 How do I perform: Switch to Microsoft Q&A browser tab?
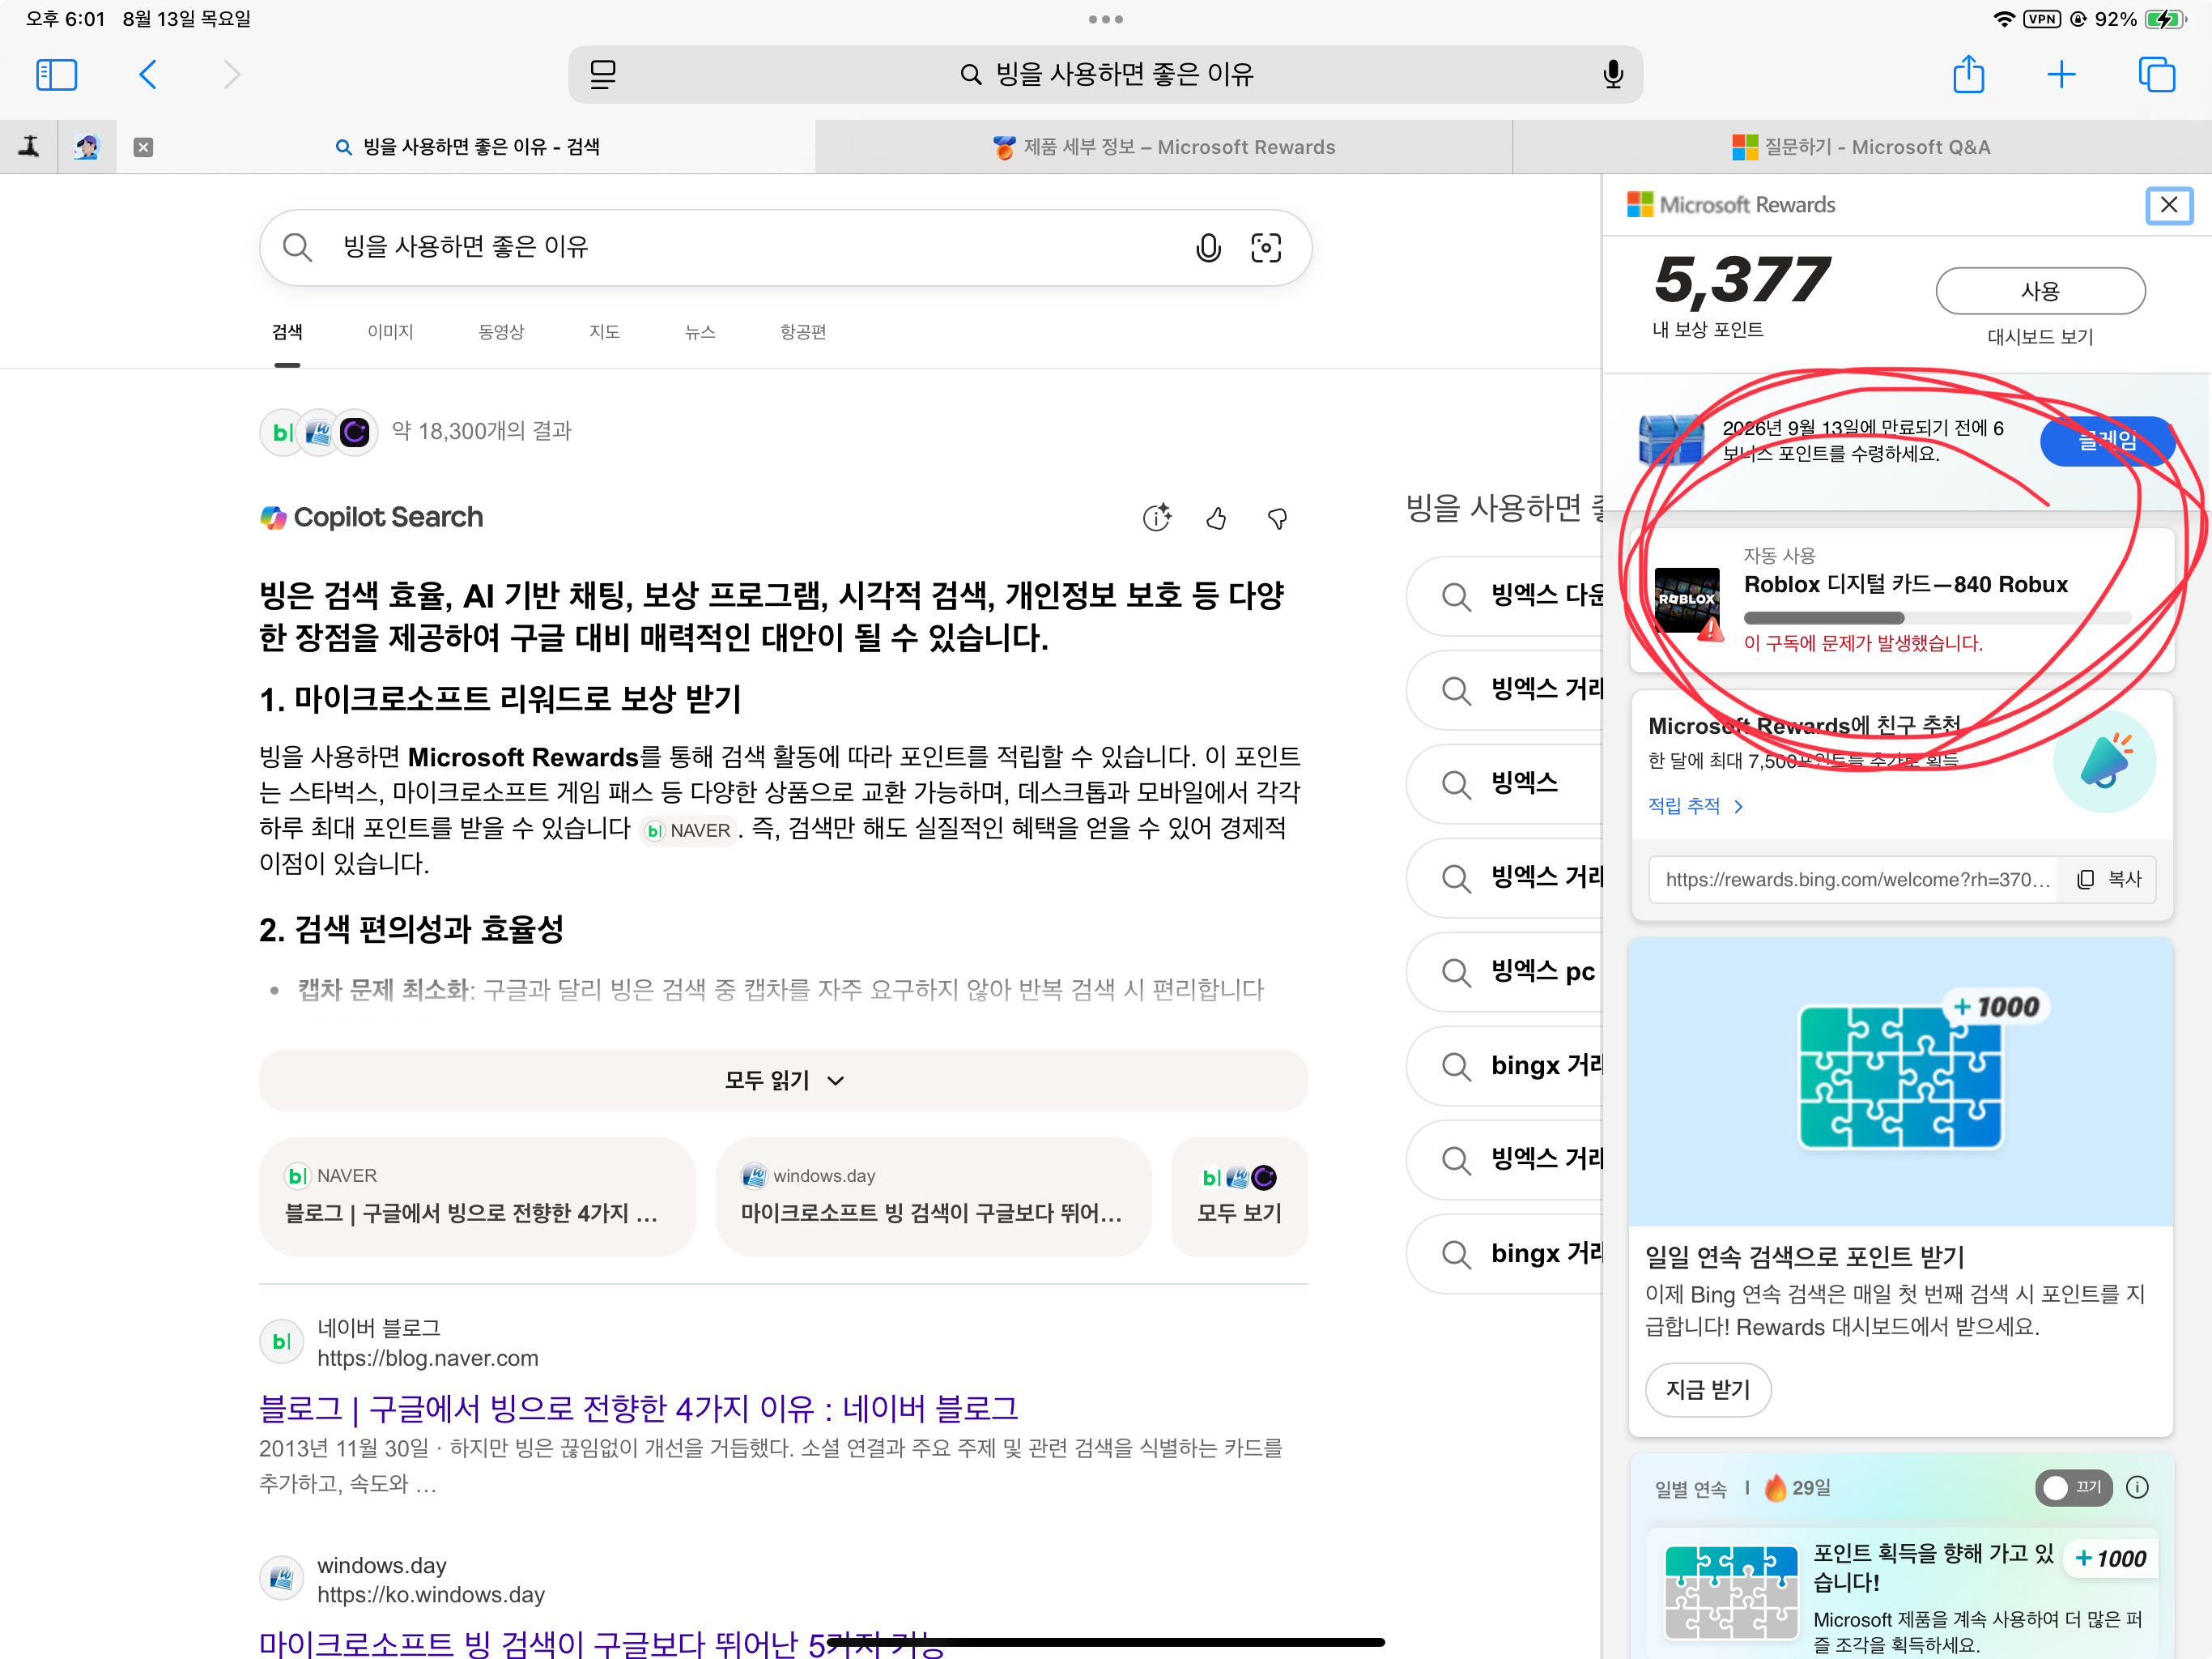[x=1861, y=147]
